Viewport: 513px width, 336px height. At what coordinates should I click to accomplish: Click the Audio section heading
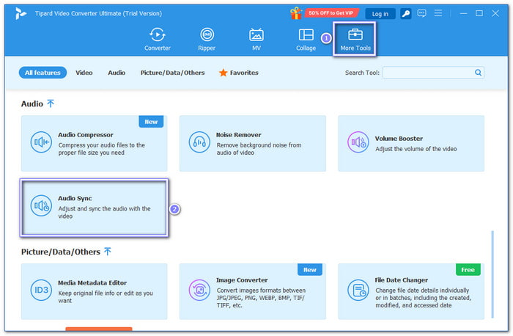(32, 104)
